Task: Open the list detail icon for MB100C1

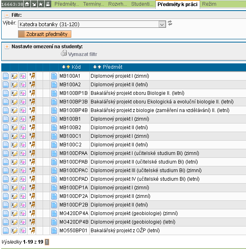Action: tap(54, 136)
